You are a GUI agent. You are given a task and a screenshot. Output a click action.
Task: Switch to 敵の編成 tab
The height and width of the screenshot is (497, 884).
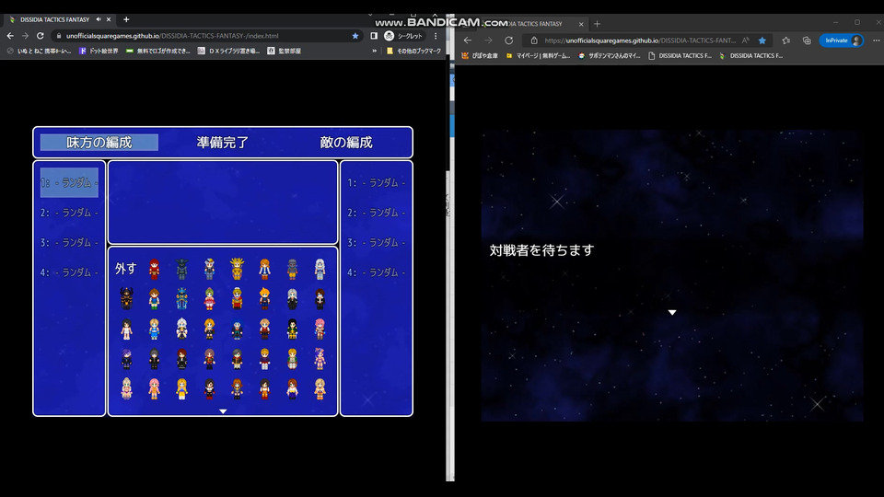(346, 143)
